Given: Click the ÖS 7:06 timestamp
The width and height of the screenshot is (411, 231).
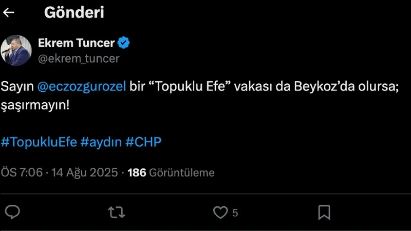Looking at the screenshot, I should point(22,173).
